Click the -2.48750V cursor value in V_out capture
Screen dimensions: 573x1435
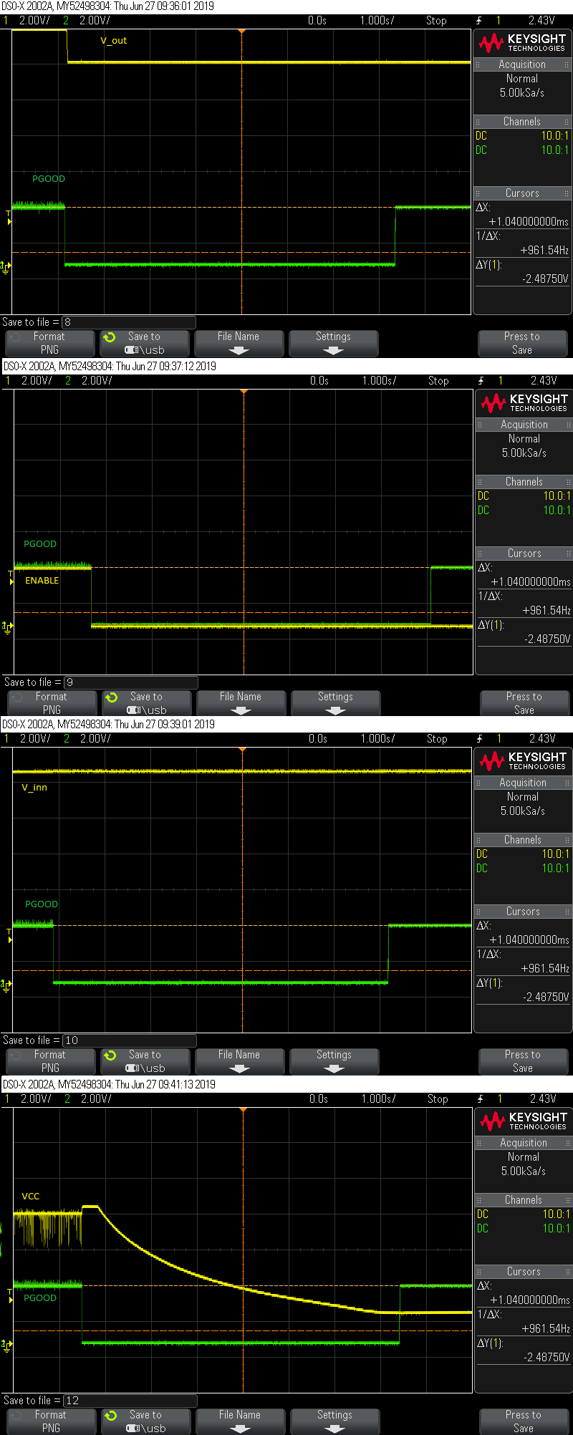(x=545, y=279)
